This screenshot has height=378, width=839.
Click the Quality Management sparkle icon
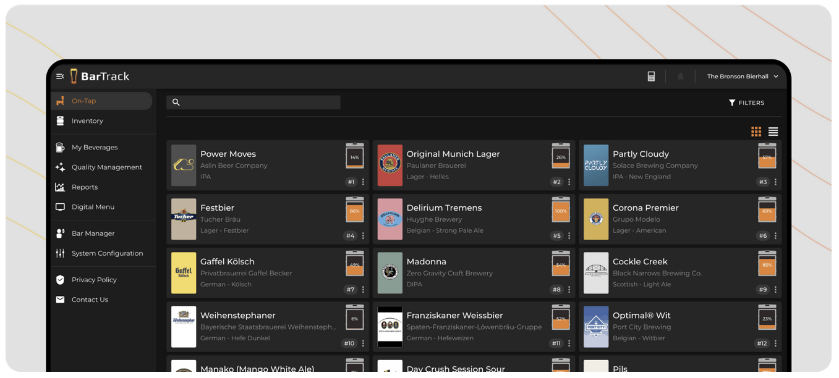tap(60, 167)
